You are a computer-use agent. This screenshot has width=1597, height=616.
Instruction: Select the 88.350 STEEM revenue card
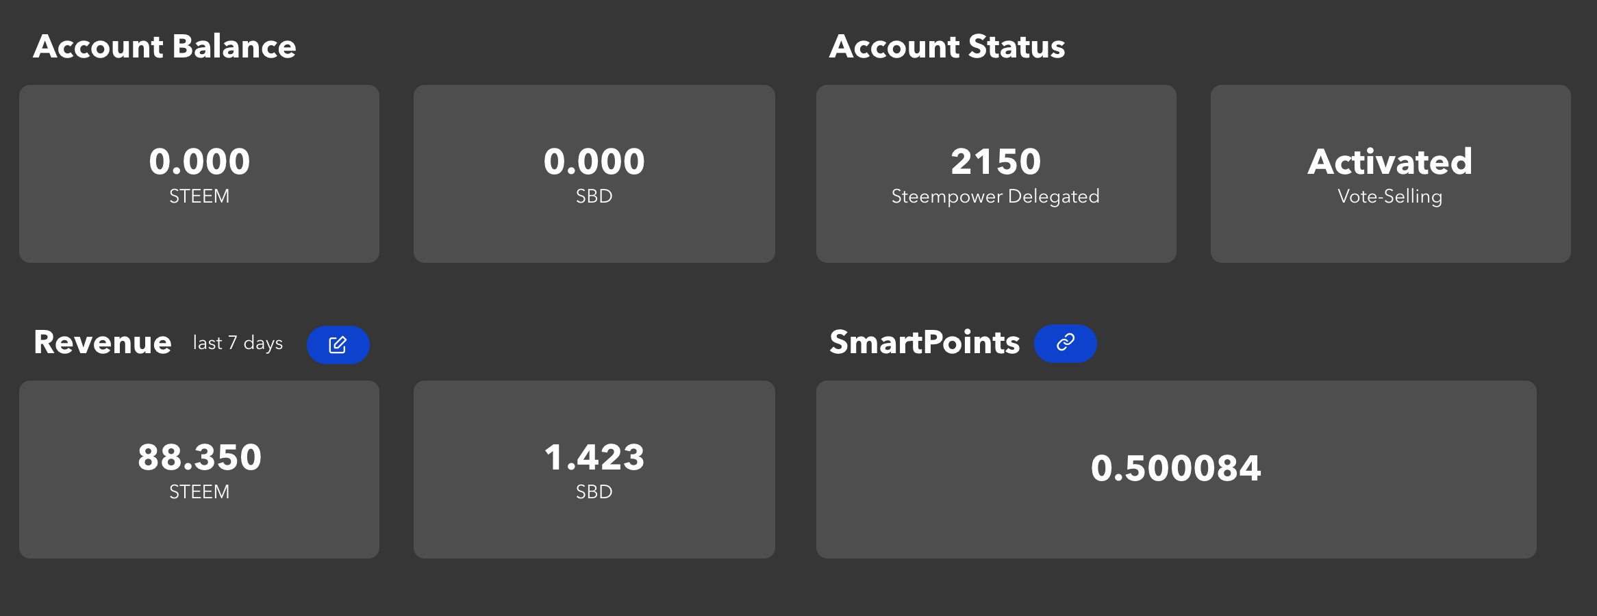click(199, 470)
